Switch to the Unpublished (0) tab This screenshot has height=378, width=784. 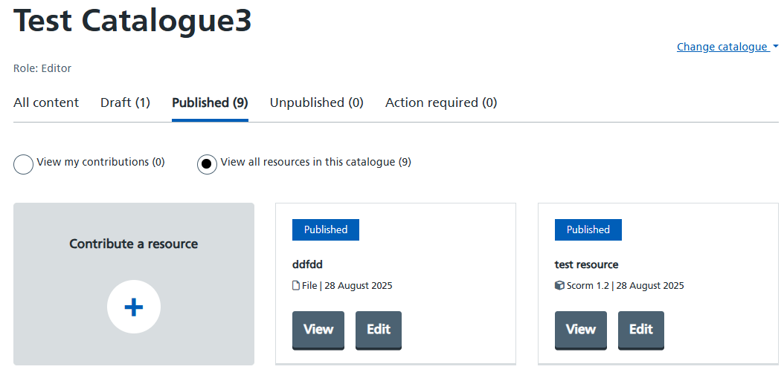point(316,103)
